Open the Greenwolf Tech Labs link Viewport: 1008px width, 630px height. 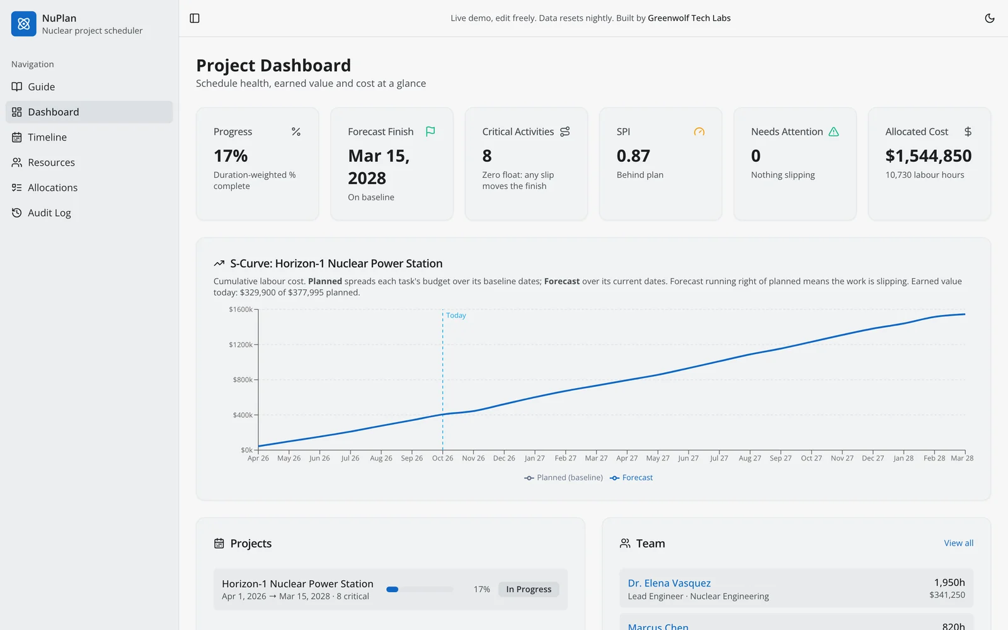tap(689, 18)
